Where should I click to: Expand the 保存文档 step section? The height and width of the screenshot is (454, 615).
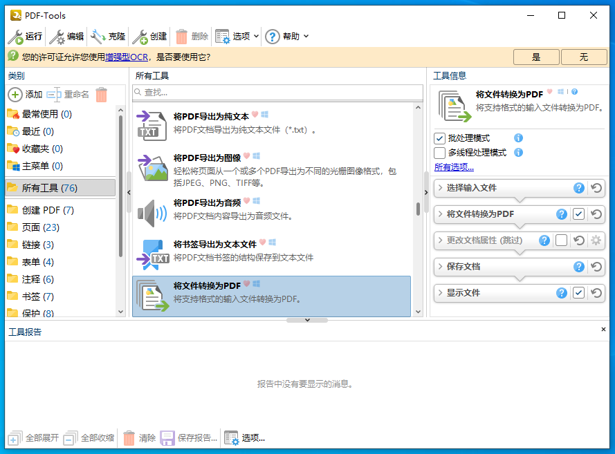click(x=440, y=267)
